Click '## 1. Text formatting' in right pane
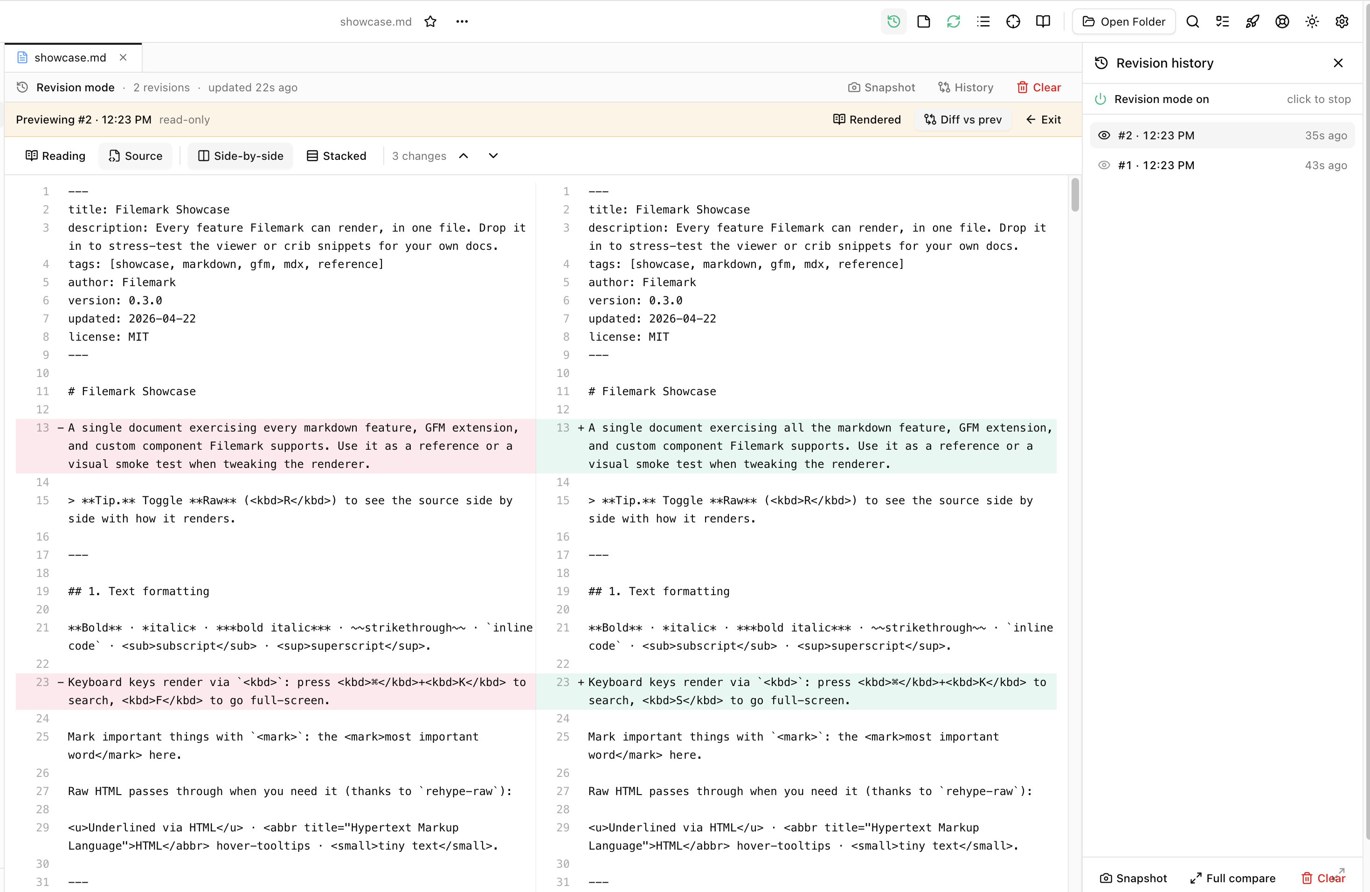The image size is (1370, 892). pyautogui.click(x=658, y=591)
